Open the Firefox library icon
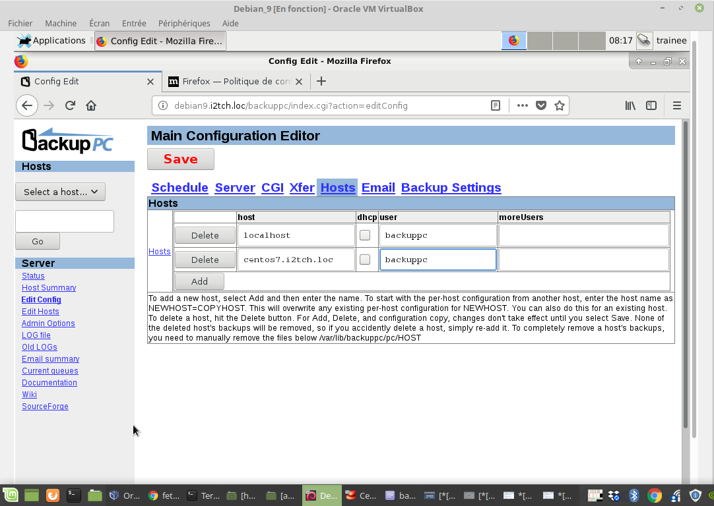The image size is (714, 506). pos(630,105)
